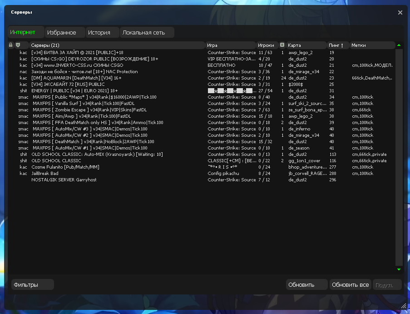This screenshot has width=410, height=314.
Task: Click map cell surf_ski_2_sourc...
Action: click(x=307, y=103)
